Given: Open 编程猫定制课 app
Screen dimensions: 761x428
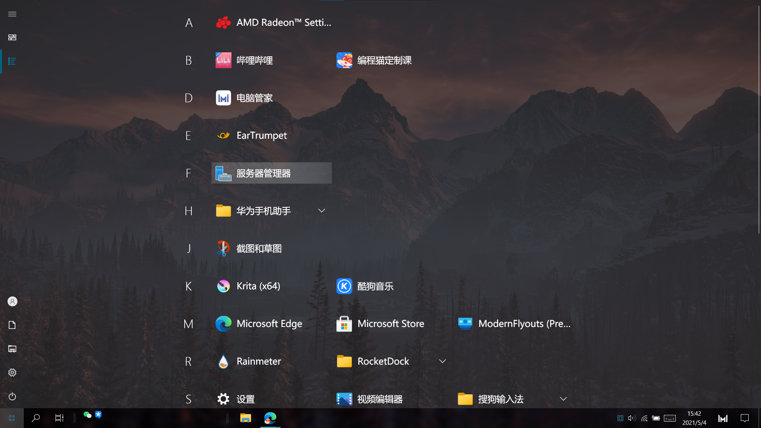Looking at the screenshot, I should (x=393, y=60).
